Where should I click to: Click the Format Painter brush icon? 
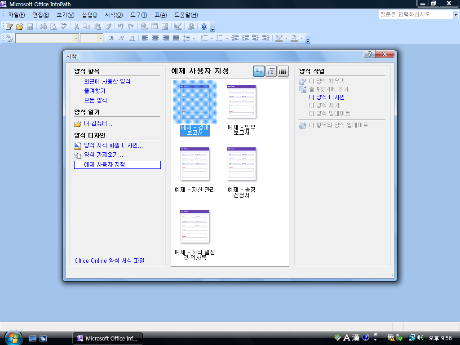coord(108,27)
